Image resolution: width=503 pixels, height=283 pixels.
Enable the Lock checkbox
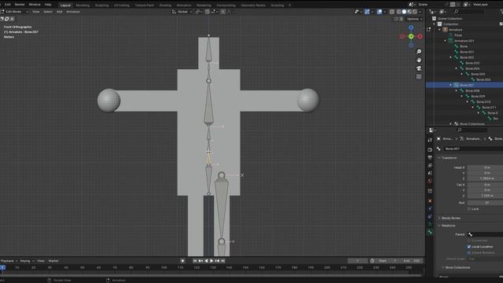[x=469, y=209]
